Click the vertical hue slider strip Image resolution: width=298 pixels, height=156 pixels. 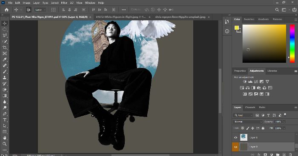click(x=292, y=44)
